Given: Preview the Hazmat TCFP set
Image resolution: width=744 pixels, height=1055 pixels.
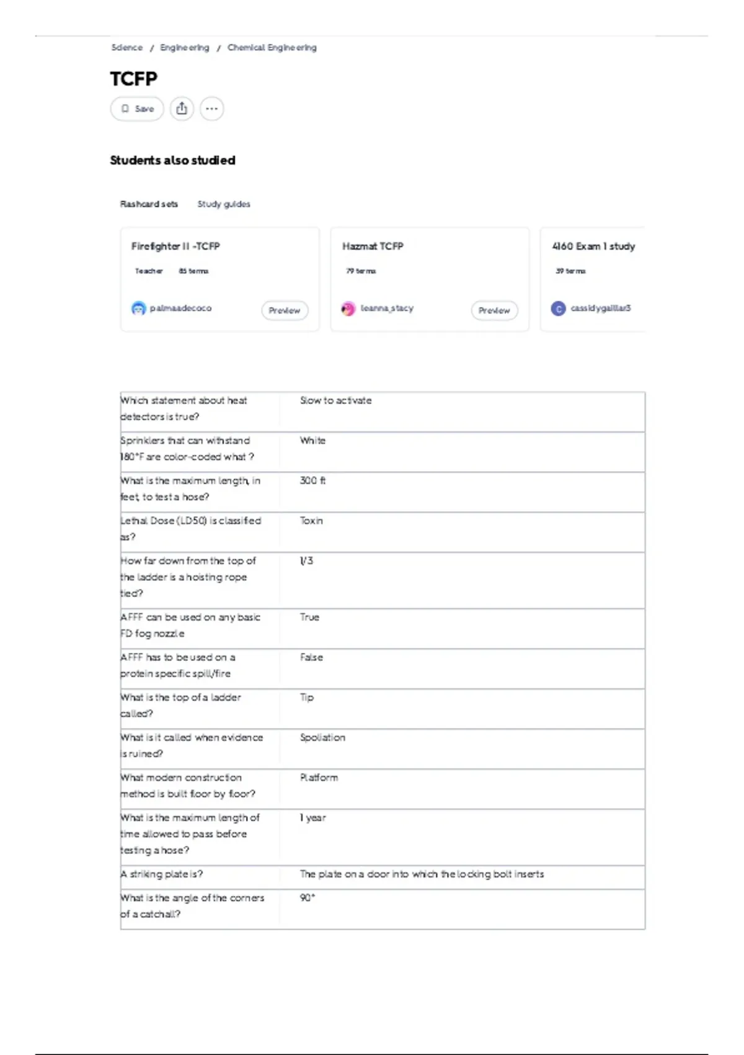Looking at the screenshot, I should coord(494,310).
